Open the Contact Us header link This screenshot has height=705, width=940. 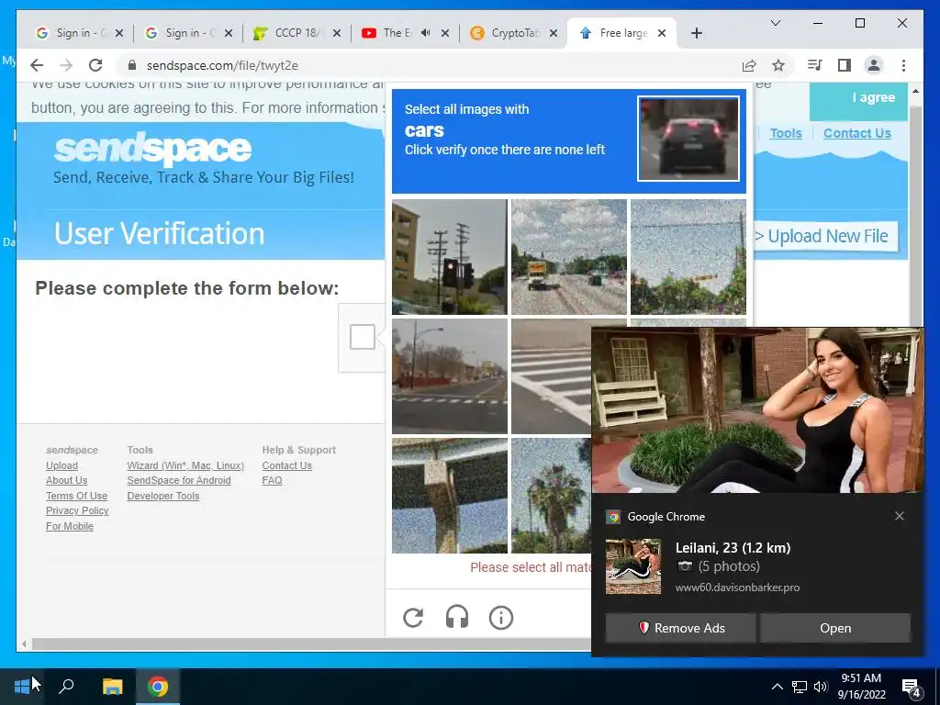coord(856,133)
